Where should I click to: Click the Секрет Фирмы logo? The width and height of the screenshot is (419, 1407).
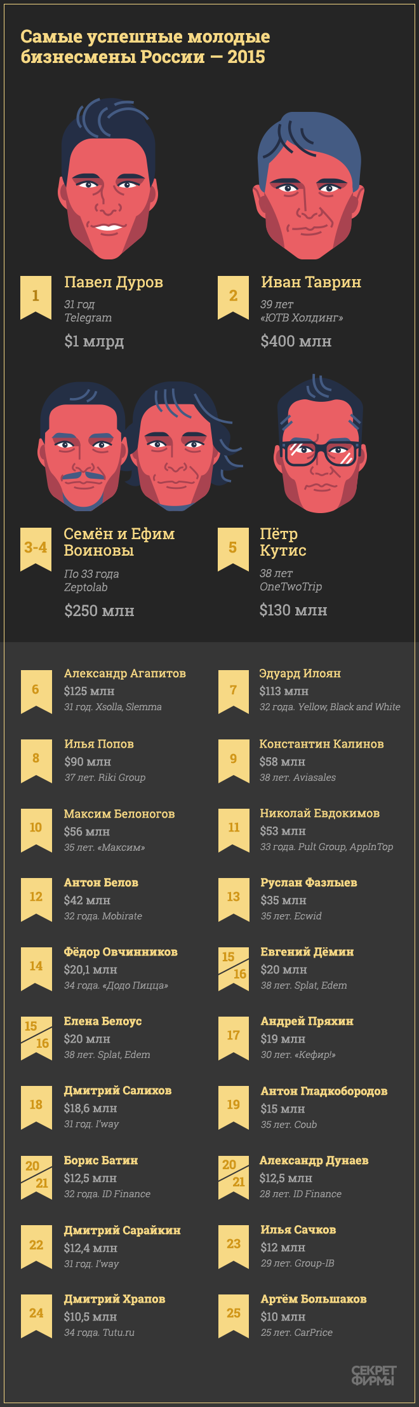coord(374,1375)
